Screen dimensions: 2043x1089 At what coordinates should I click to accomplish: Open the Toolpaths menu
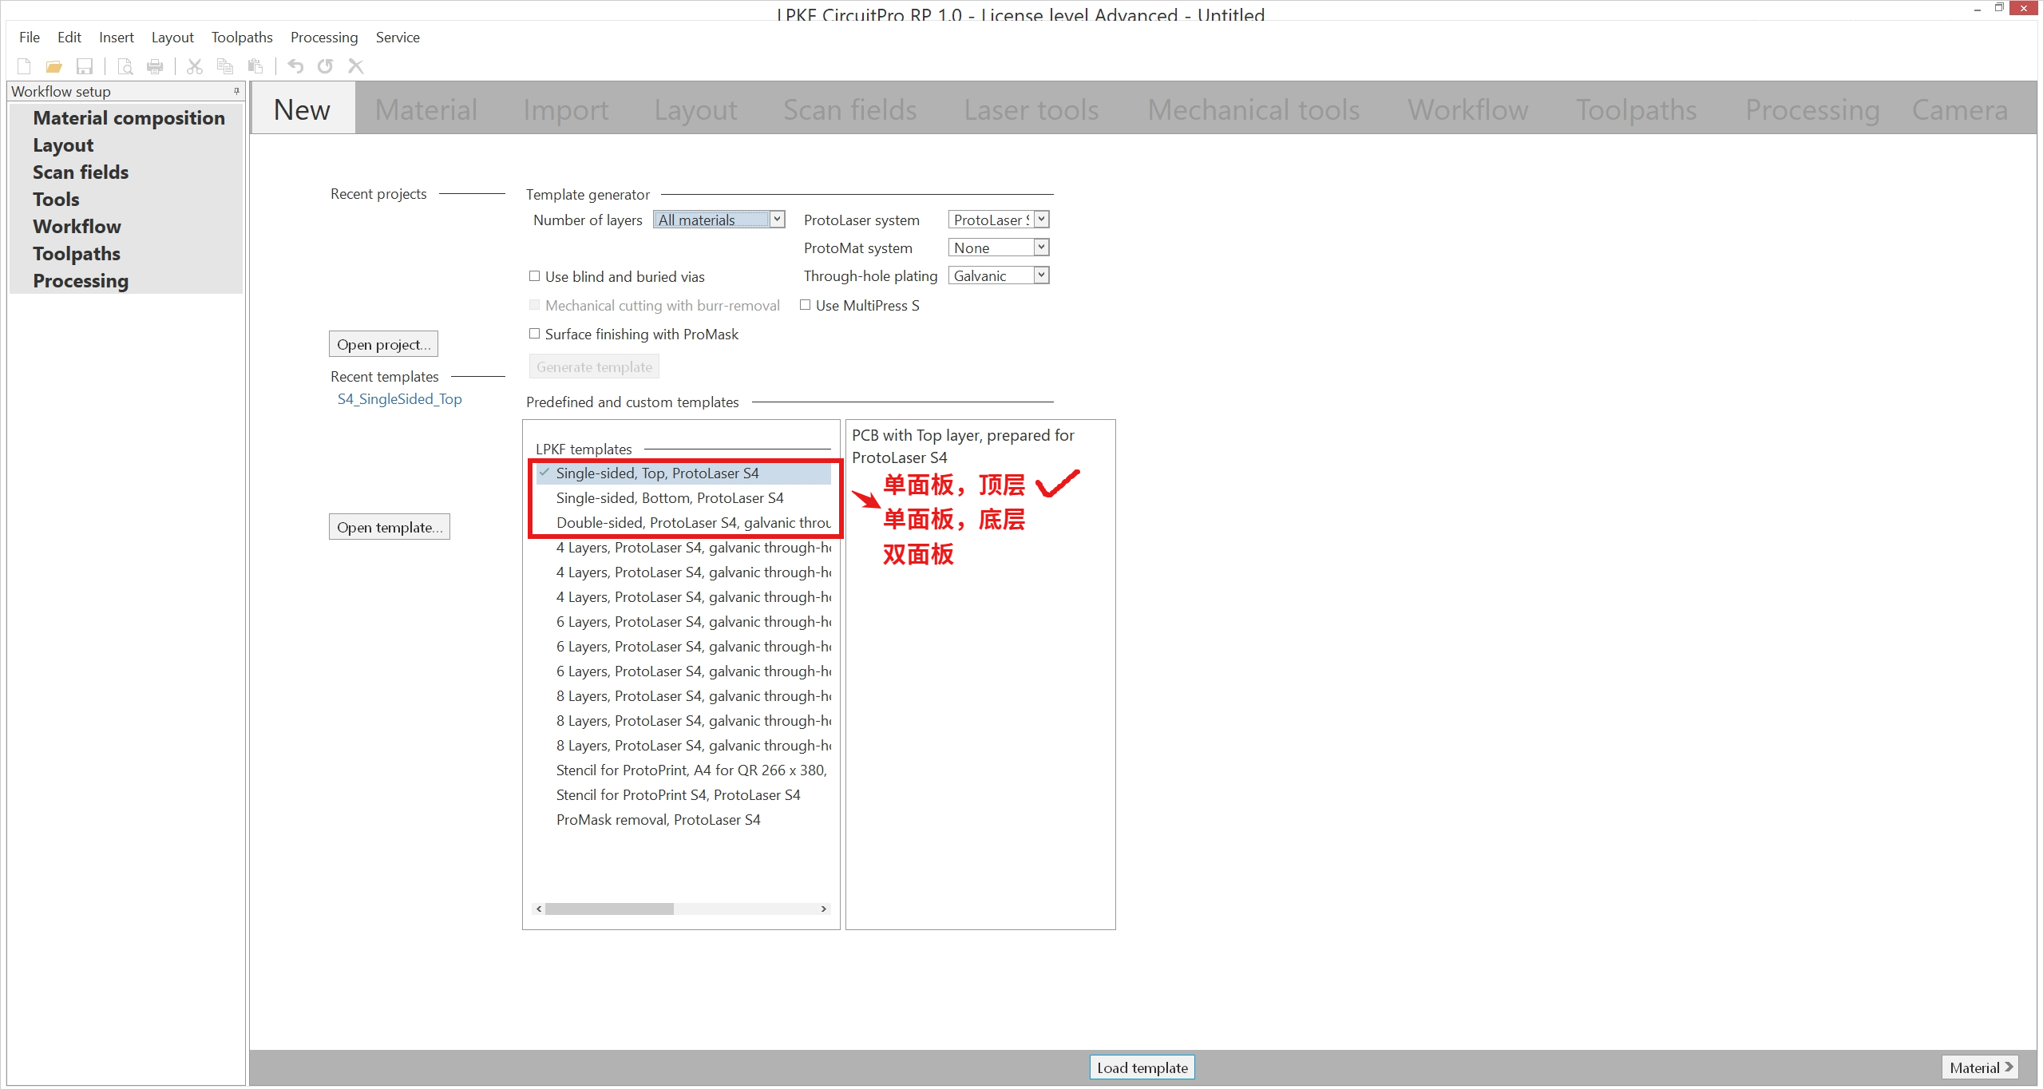242,38
